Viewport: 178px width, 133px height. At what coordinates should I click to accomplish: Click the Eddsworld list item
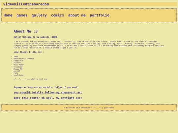click(18, 61)
